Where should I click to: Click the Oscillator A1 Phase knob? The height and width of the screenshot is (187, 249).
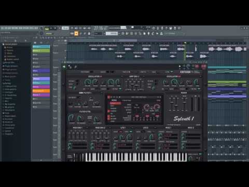[x=95, y=82]
